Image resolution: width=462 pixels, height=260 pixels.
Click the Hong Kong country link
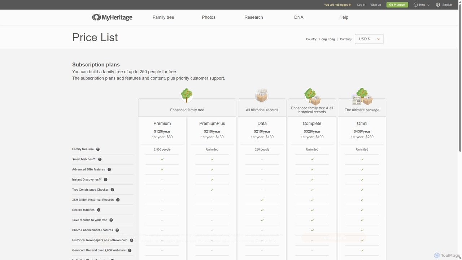click(x=327, y=39)
